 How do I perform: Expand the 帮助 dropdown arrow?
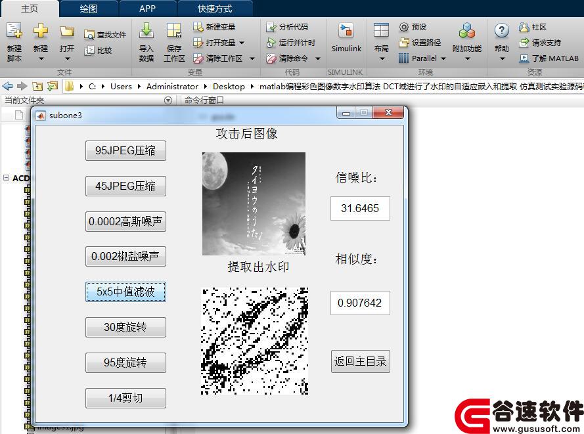pos(502,59)
